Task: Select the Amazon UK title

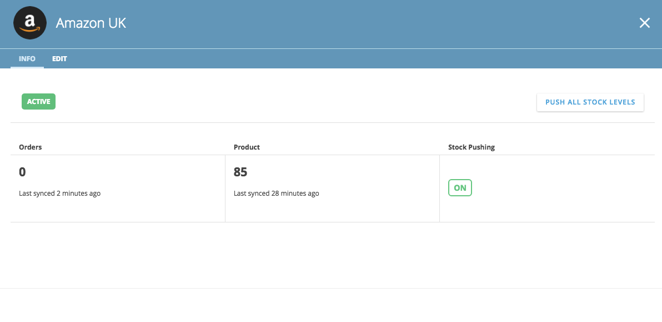Action: pos(91,23)
